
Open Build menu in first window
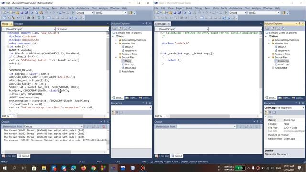(x=36, y=8)
